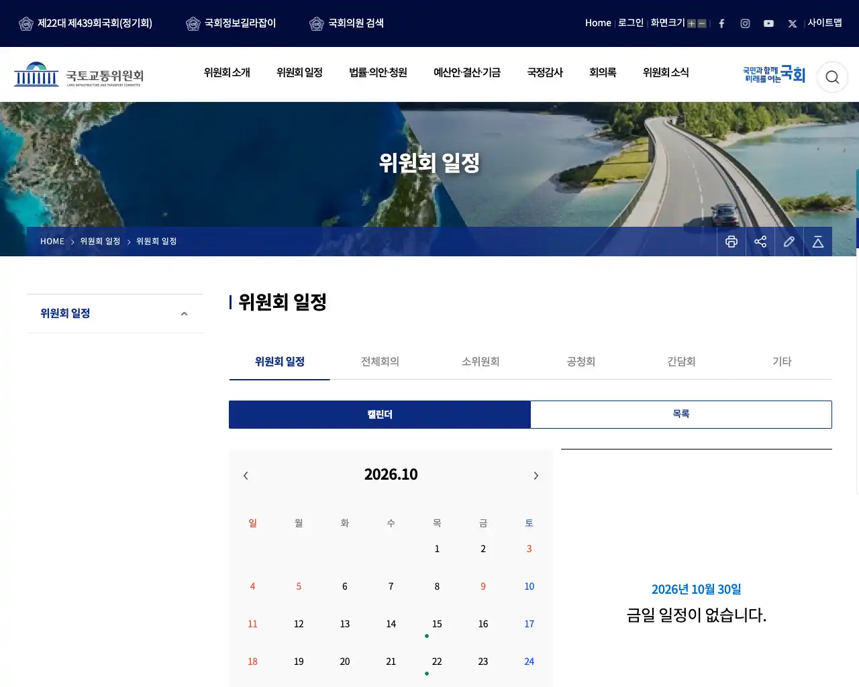Open the 예산안·결산·기금 menu
This screenshot has height=687, width=859.
467,72
